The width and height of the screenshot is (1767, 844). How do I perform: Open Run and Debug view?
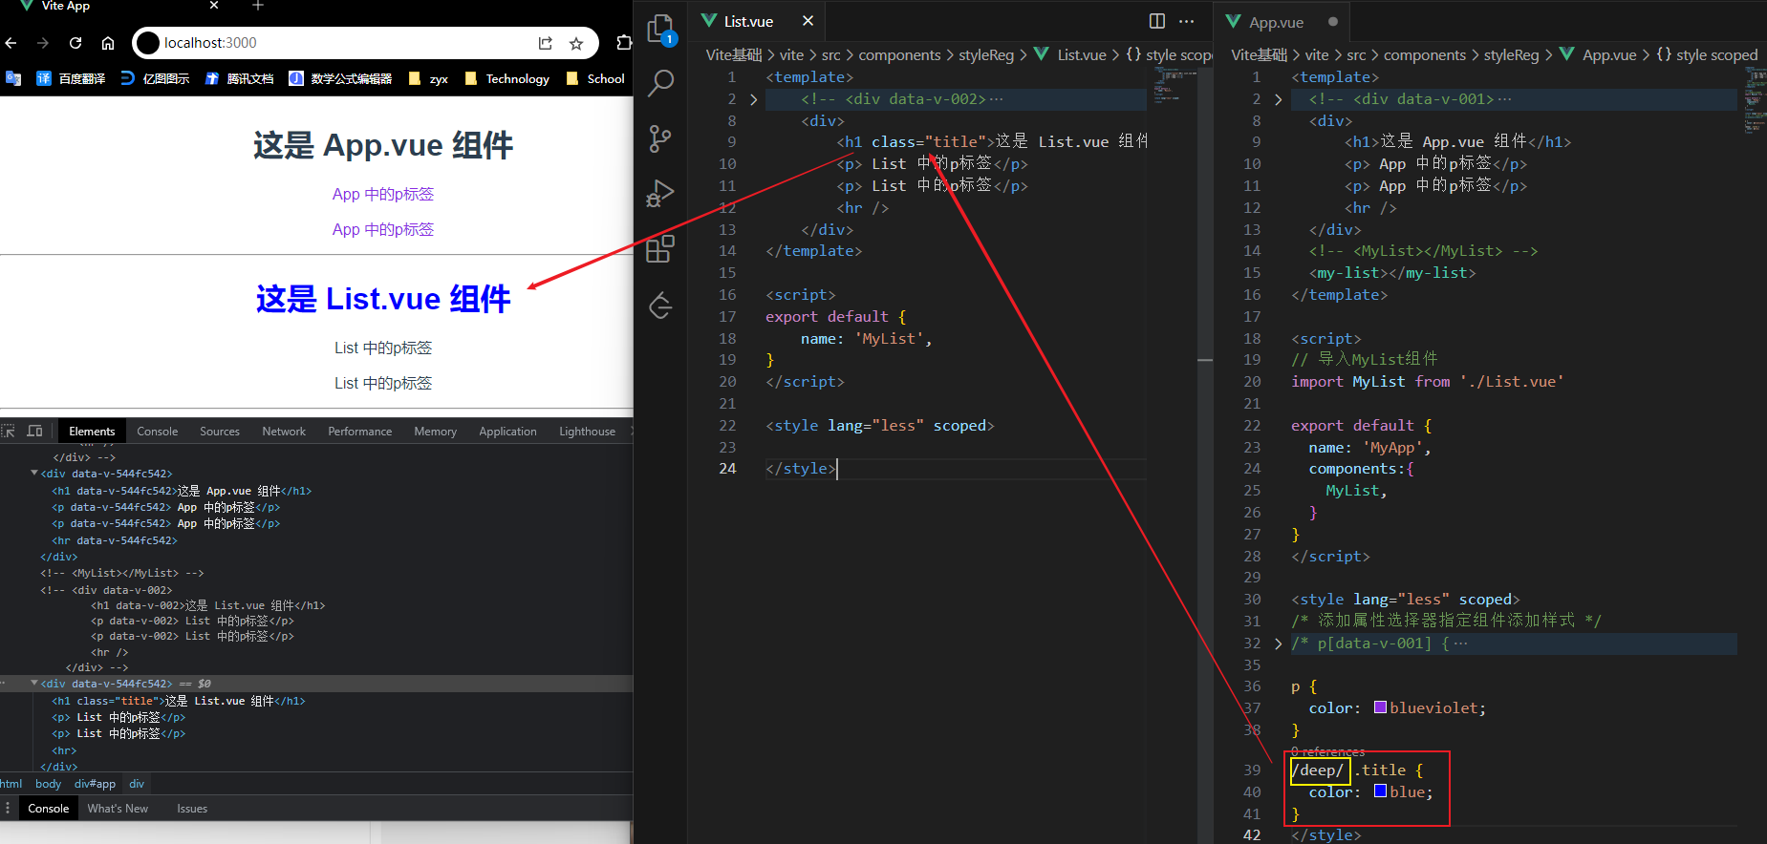pos(660,194)
